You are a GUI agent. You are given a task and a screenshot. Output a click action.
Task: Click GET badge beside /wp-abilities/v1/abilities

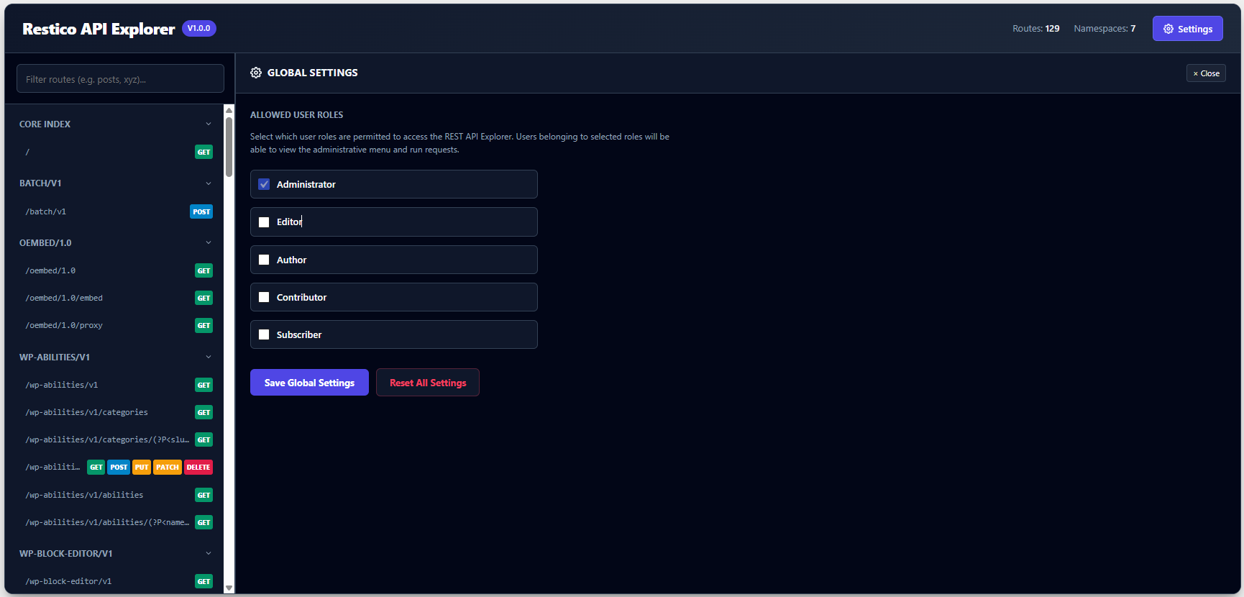point(204,495)
